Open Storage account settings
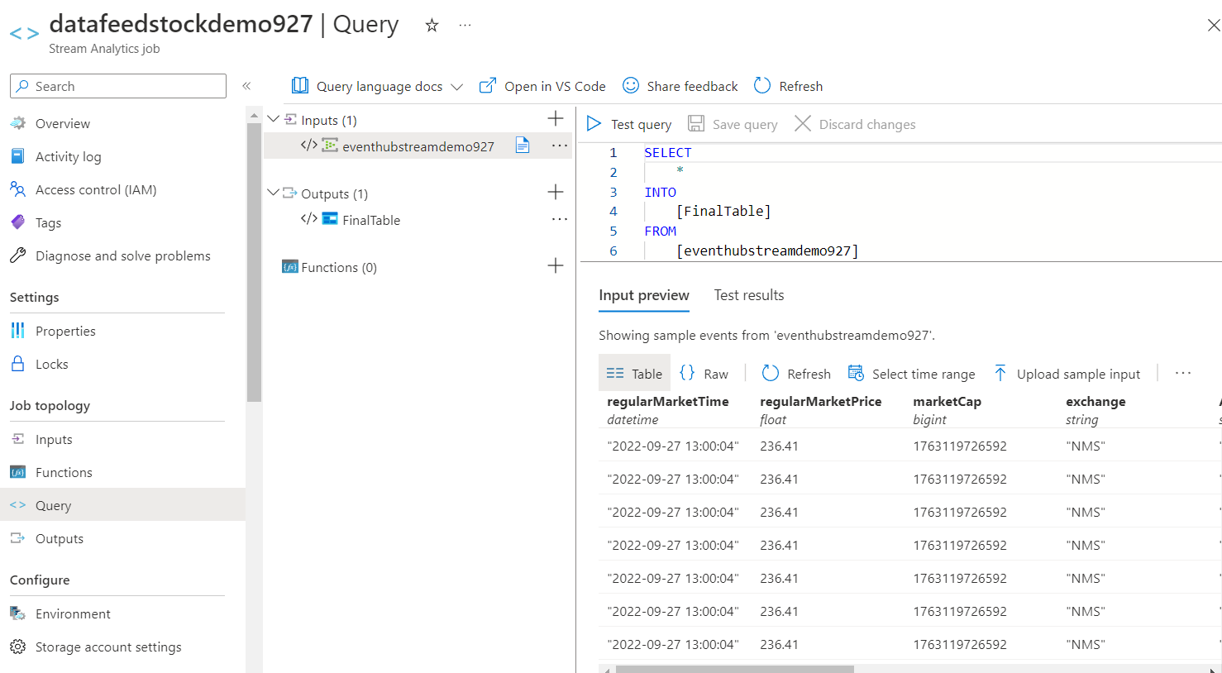1222x673 pixels. (108, 647)
